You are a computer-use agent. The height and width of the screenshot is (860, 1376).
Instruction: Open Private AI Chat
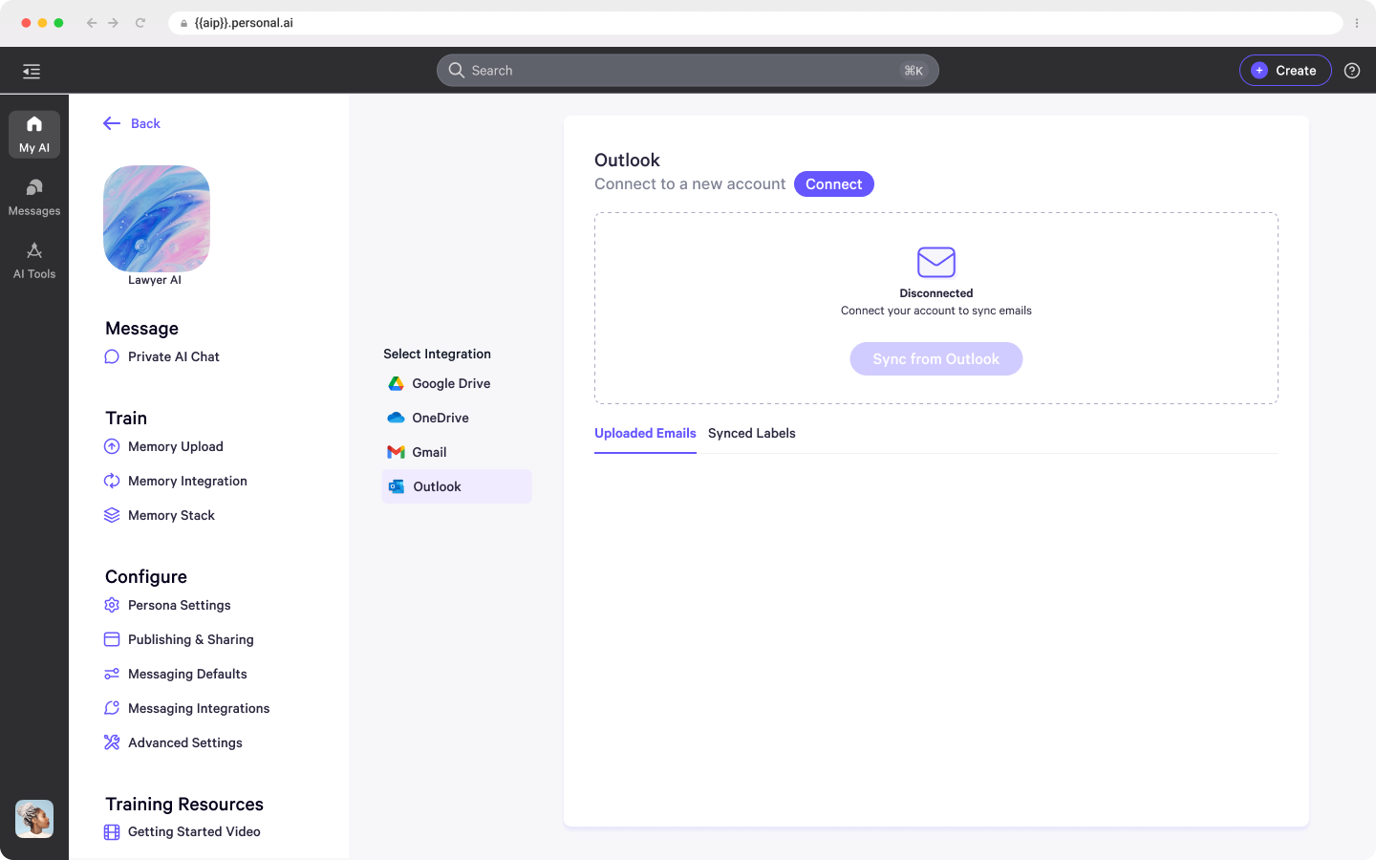coord(162,356)
